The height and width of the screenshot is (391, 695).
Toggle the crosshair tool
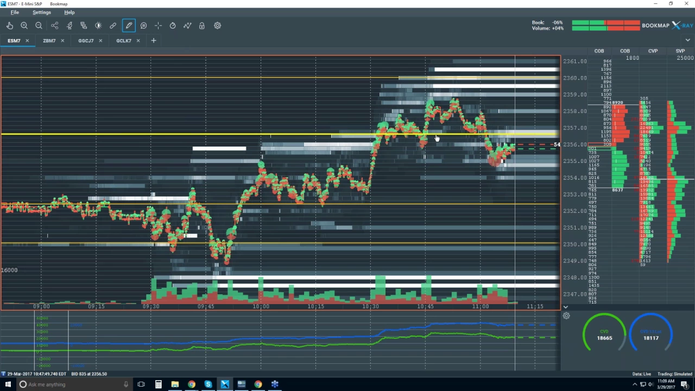coord(158,26)
